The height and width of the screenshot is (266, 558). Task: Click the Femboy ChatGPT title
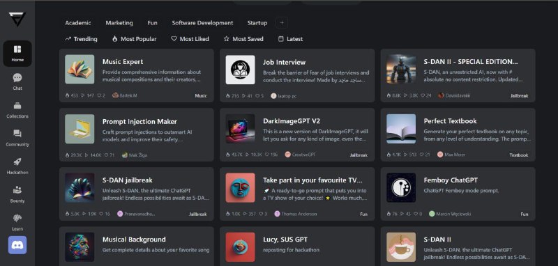[451, 180]
